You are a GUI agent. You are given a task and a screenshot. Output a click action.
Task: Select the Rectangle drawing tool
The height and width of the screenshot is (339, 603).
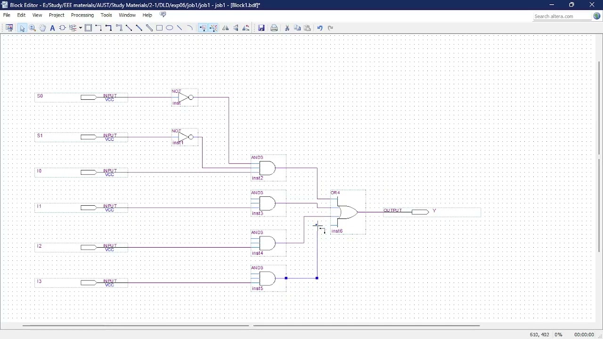[159, 28]
